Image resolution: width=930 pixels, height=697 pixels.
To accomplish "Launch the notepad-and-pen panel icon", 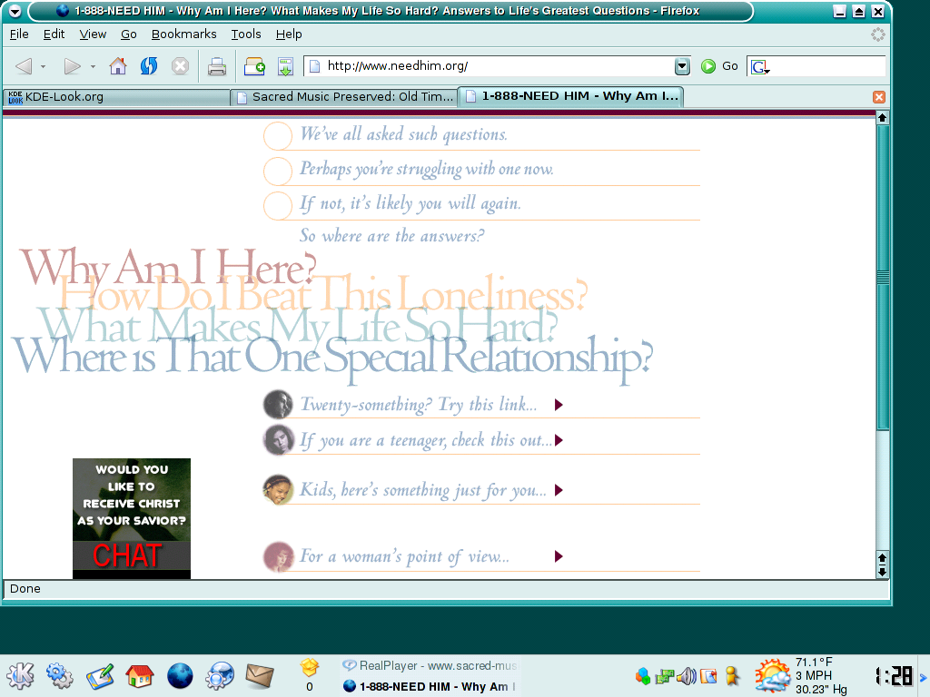I will [100, 676].
